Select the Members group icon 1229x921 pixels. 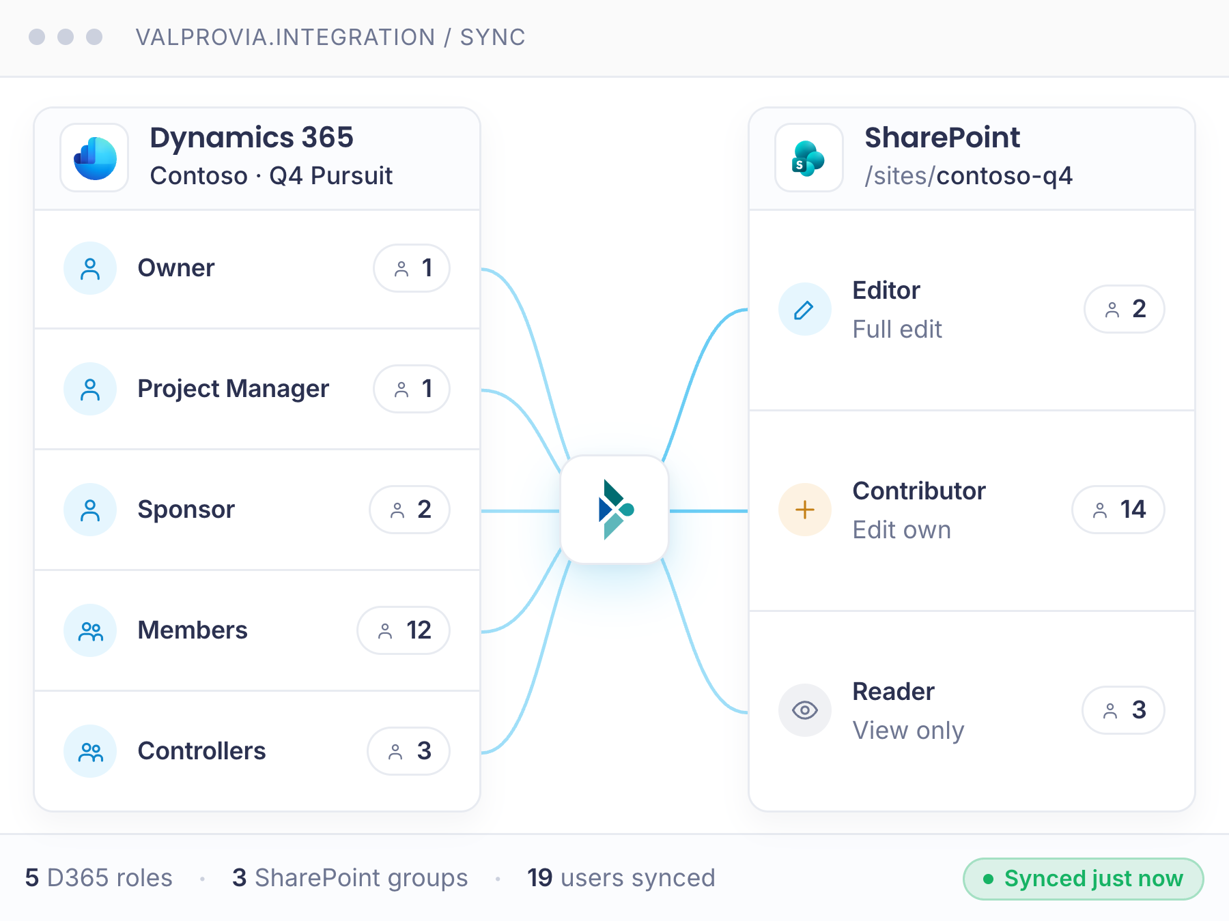(90, 630)
